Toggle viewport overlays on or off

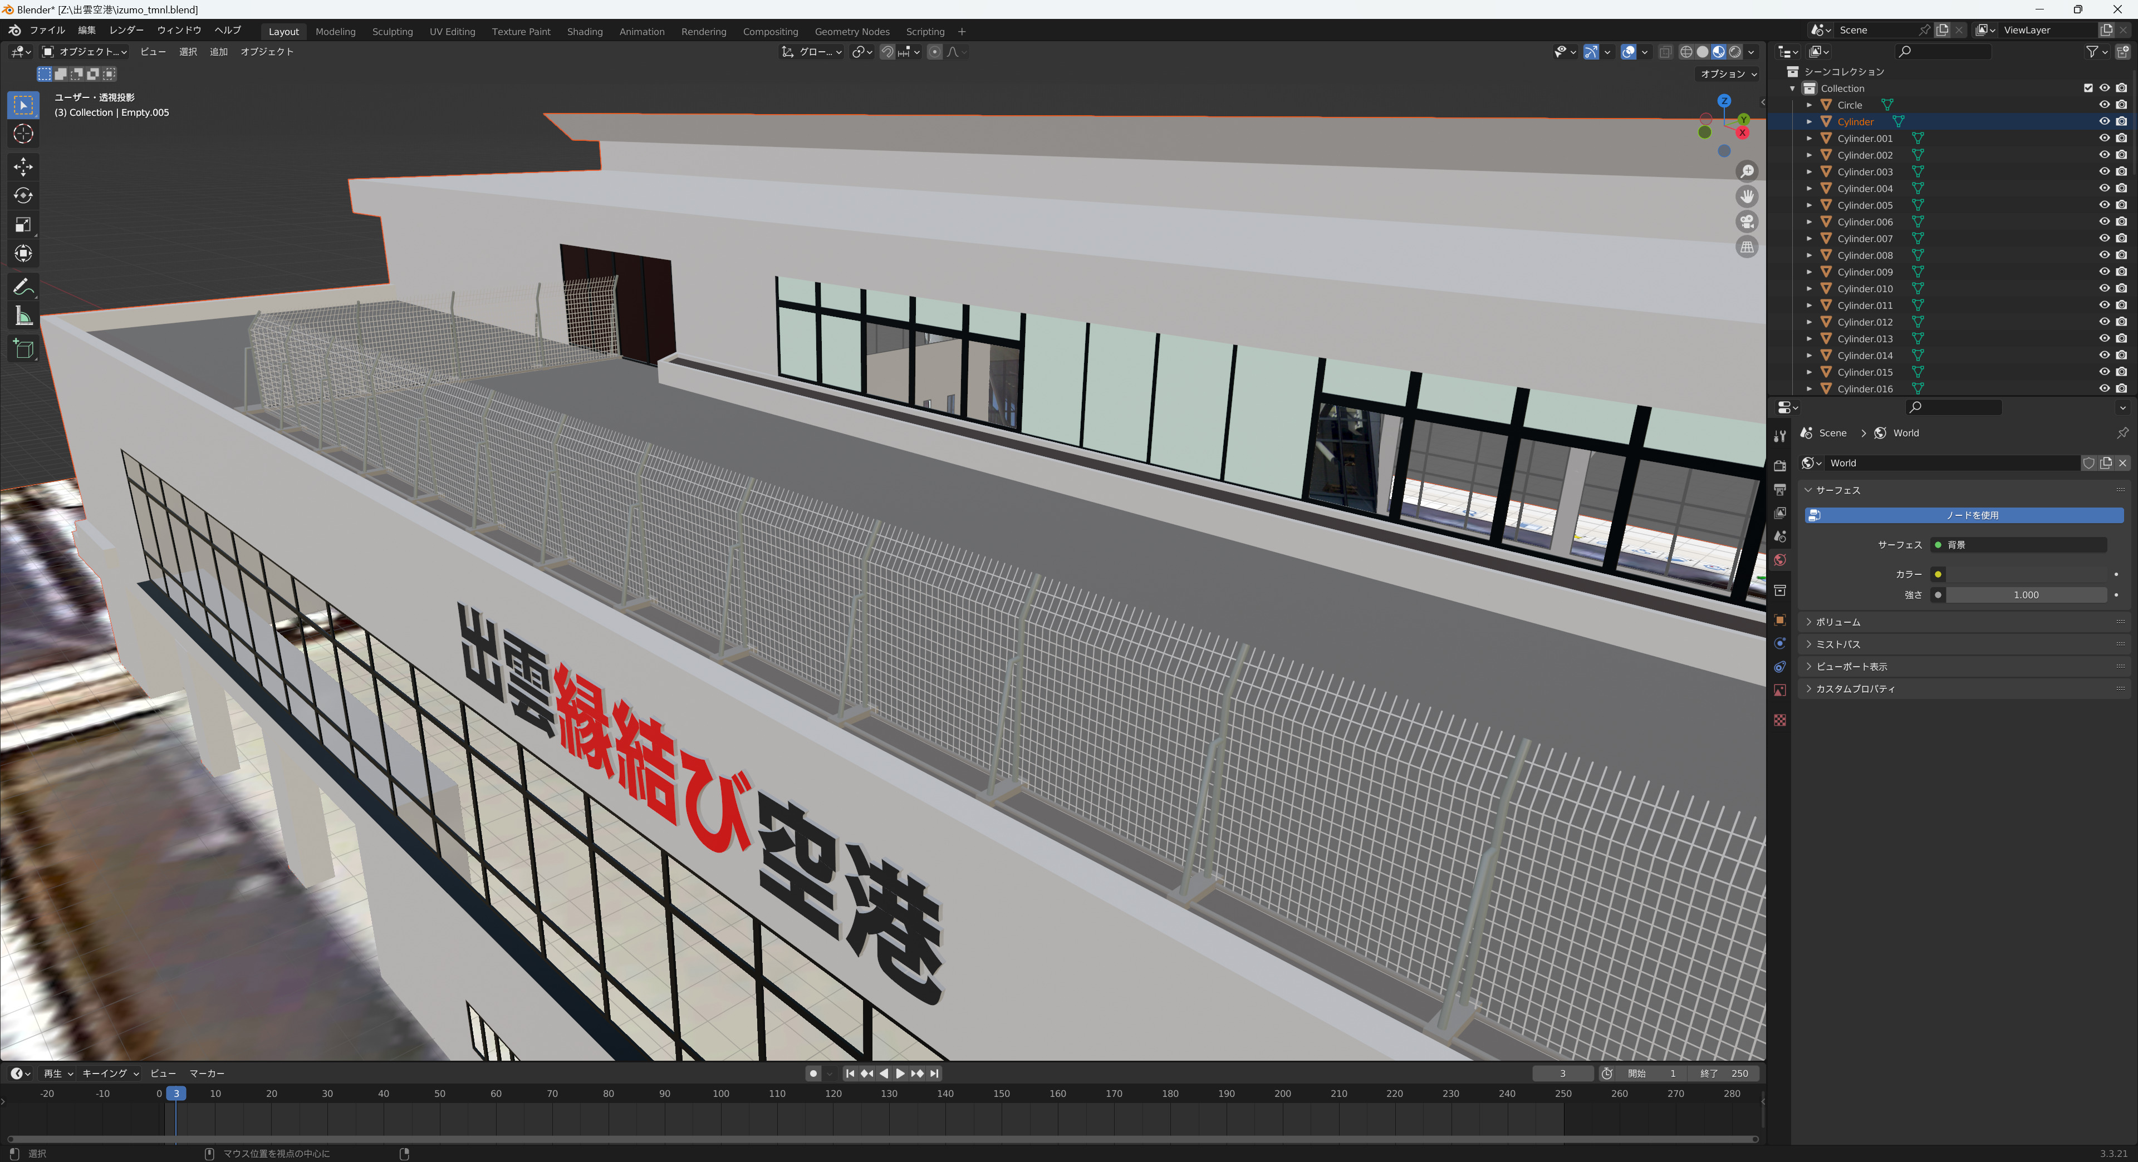click(1629, 51)
